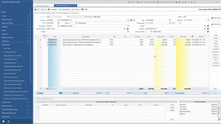Click the Transition log panel icon

[212, 24]
